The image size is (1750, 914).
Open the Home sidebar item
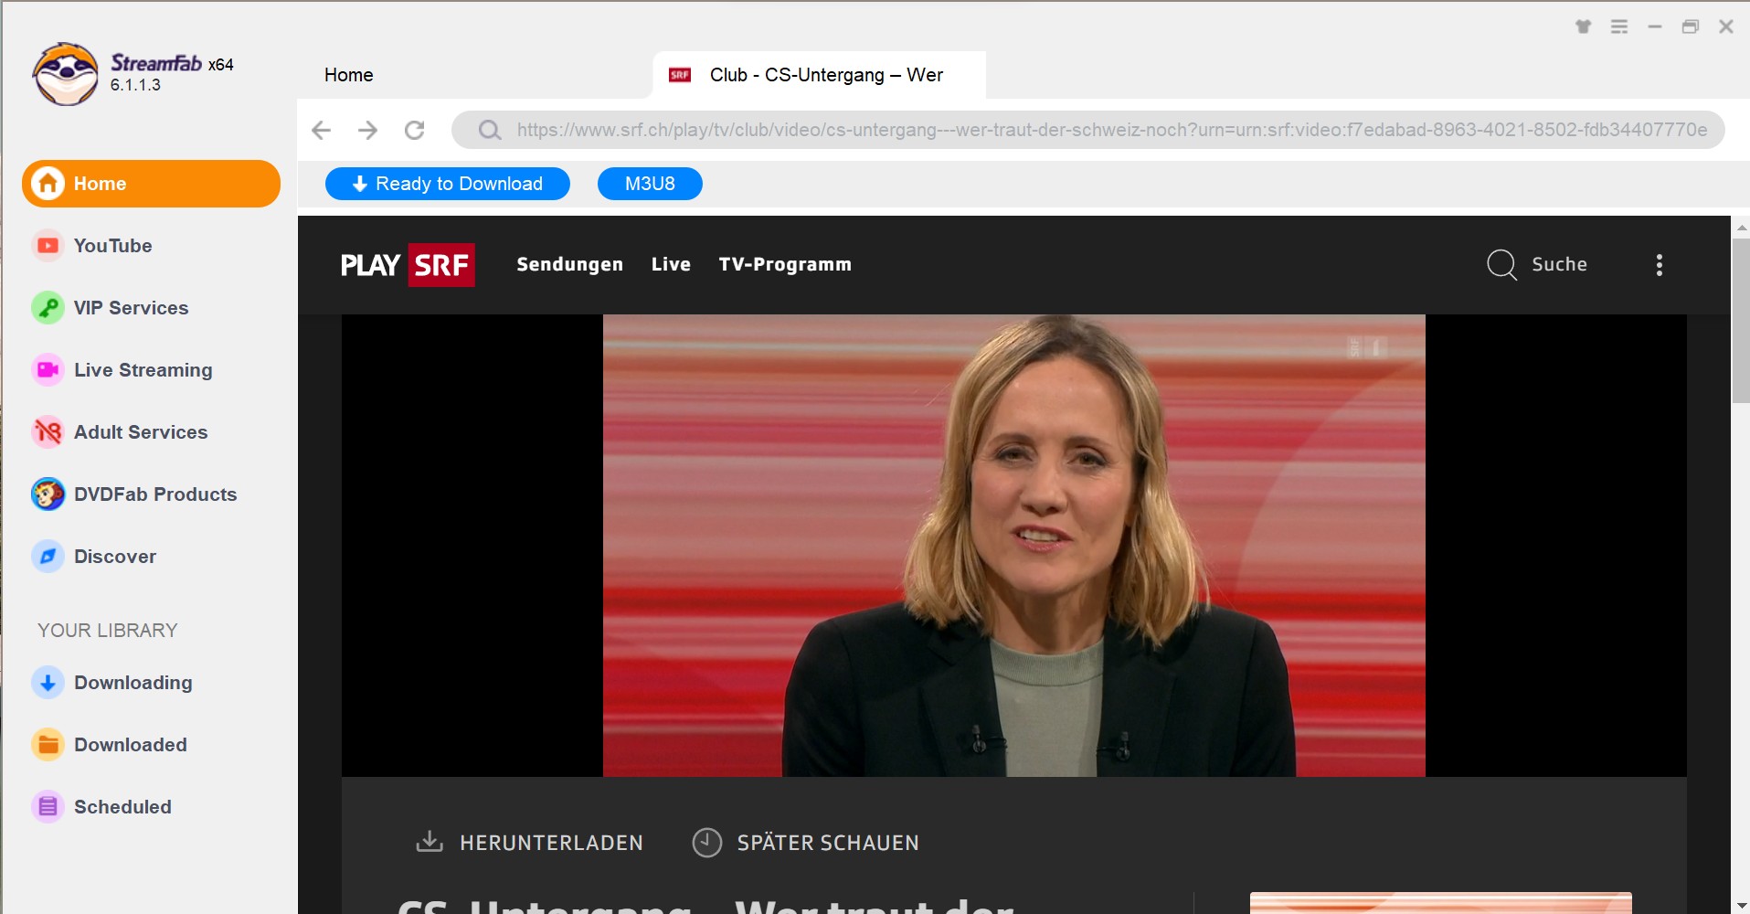tap(151, 184)
